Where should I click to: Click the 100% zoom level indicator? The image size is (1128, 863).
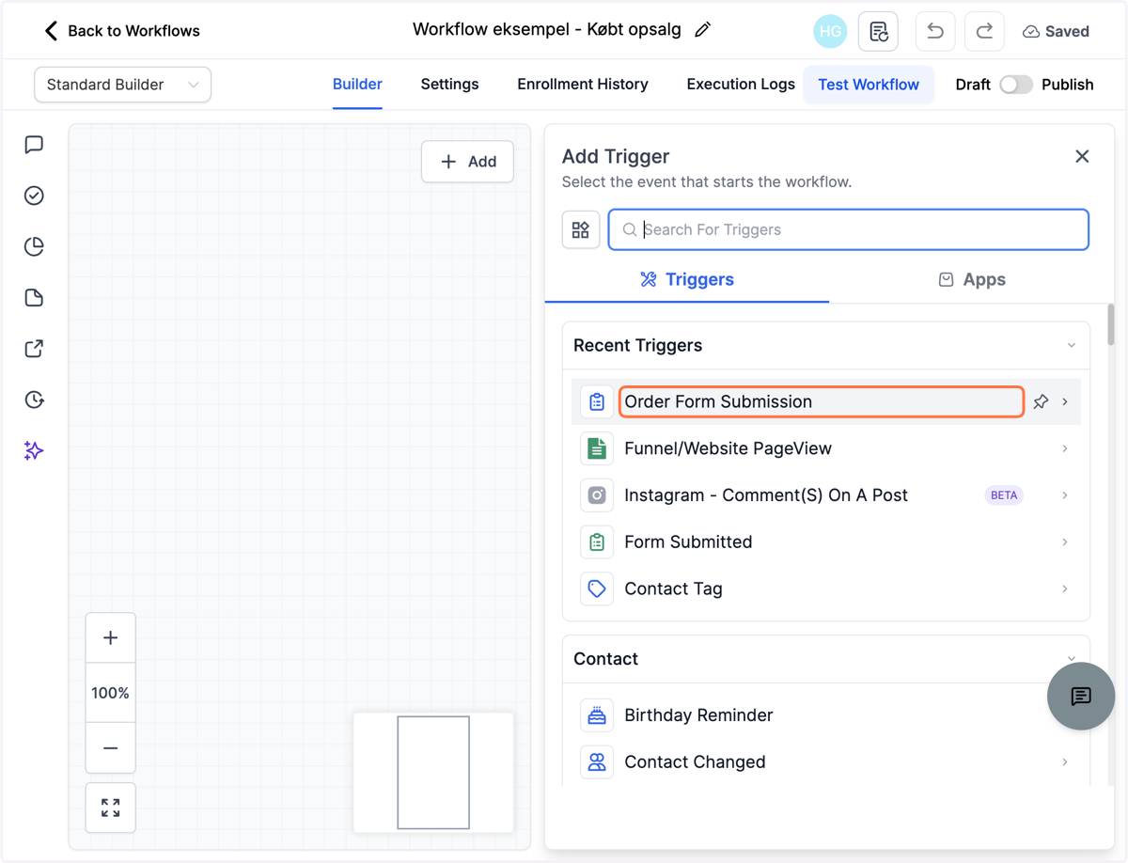click(x=111, y=693)
